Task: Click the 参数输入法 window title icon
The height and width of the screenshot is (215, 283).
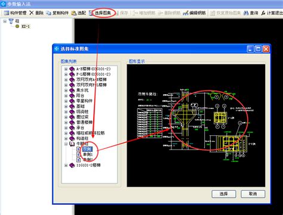Action: pos(3,4)
